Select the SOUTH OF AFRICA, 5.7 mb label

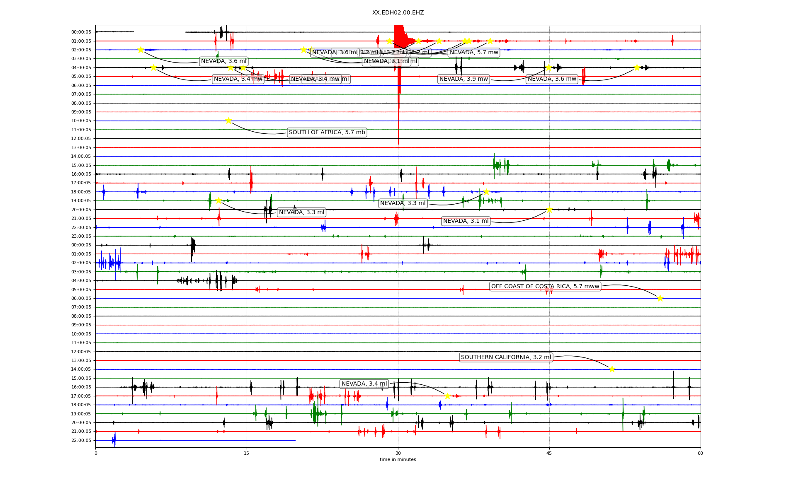coord(327,133)
